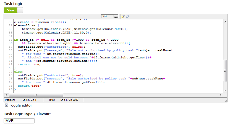Click the syntax highlight brush icon
The width and height of the screenshot is (233, 124).
coord(123,17)
